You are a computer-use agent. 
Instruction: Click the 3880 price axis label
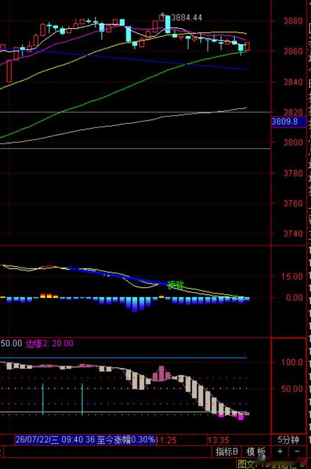pos(293,21)
